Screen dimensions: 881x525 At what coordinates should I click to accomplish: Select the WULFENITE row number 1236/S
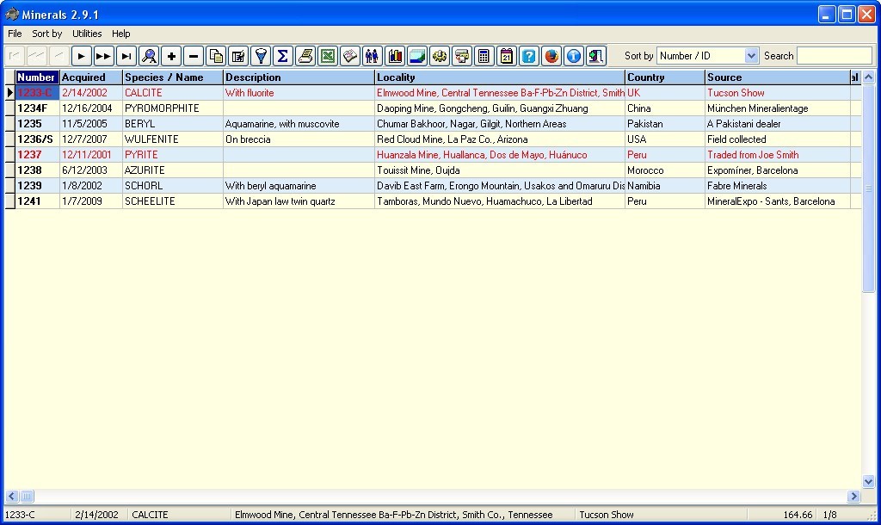[x=36, y=139]
